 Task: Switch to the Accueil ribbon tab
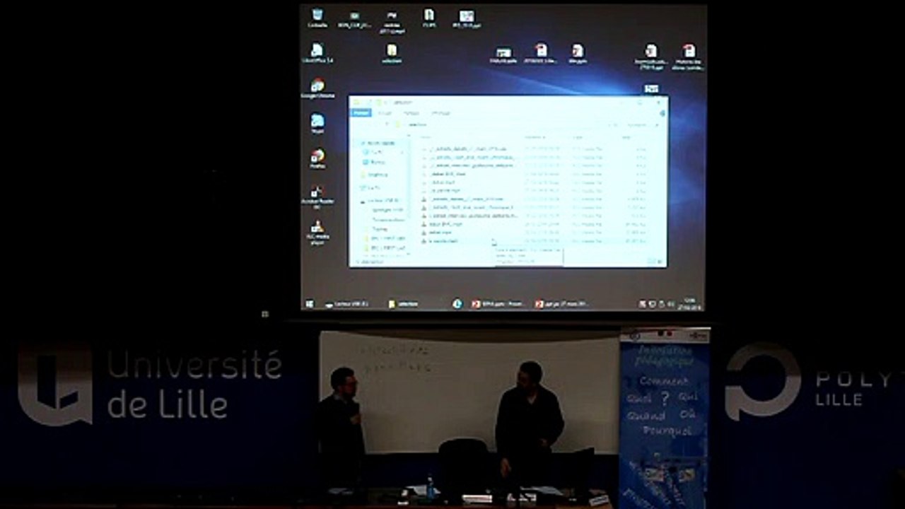pos(385,113)
